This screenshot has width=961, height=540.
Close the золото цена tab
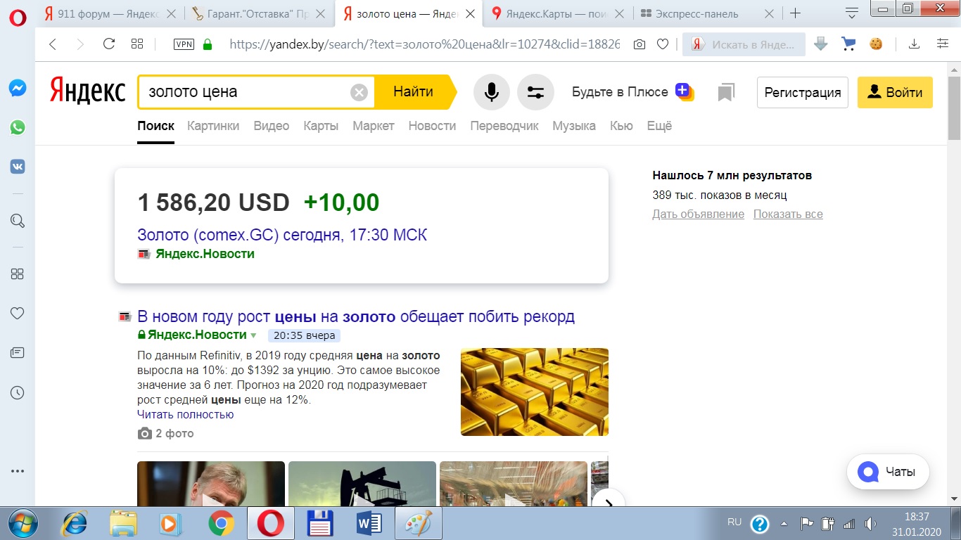coord(470,14)
